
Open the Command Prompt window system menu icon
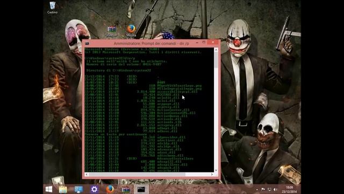coord(87,44)
